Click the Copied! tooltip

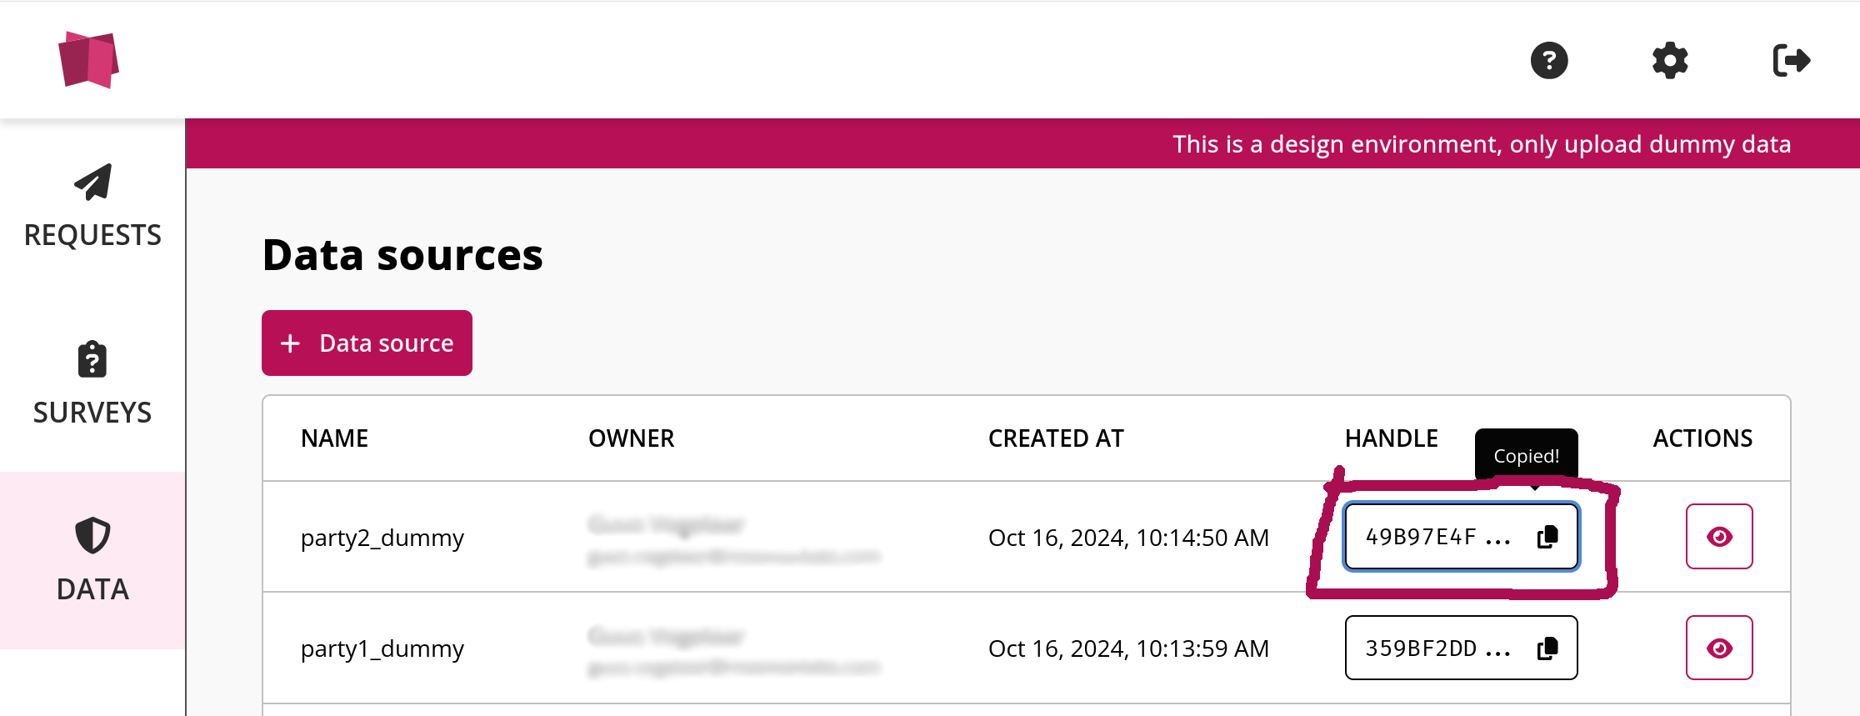click(x=1525, y=455)
